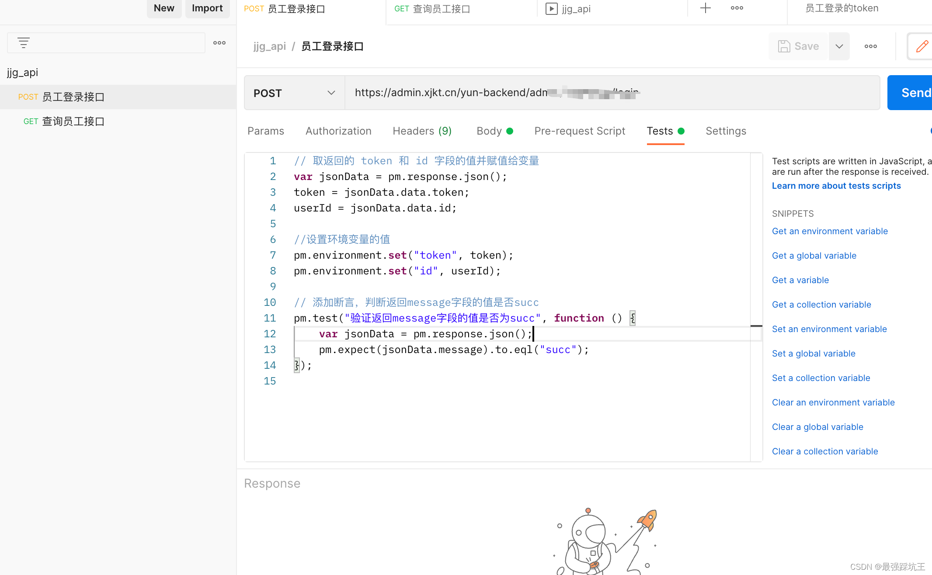Open the Headers (9) tab
This screenshot has width=932, height=575.
pos(422,131)
